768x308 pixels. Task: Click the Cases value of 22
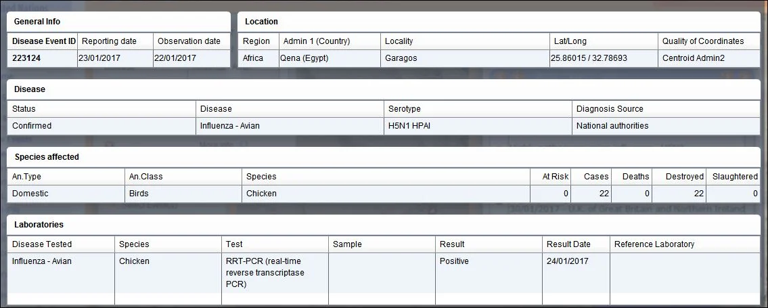[x=591, y=194]
